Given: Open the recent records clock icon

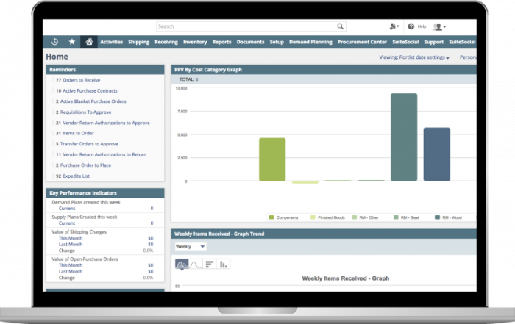Looking at the screenshot, I should [x=55, y=42].
